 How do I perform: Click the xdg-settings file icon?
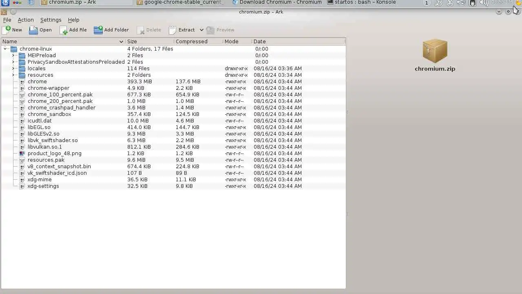click(x=22, y=186)
